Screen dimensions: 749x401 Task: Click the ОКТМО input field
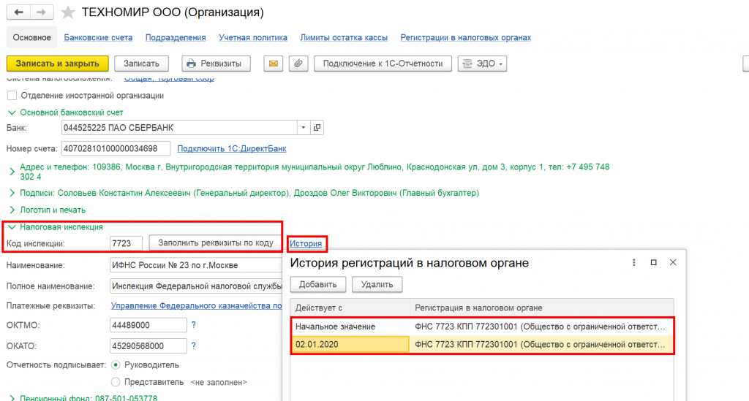click(x=148, y=325)
